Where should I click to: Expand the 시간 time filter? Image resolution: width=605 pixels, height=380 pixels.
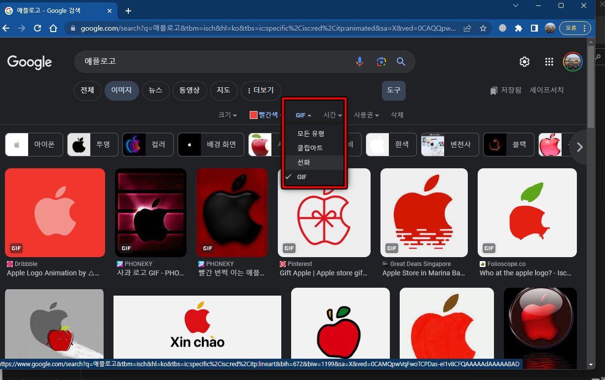point(333,115)
